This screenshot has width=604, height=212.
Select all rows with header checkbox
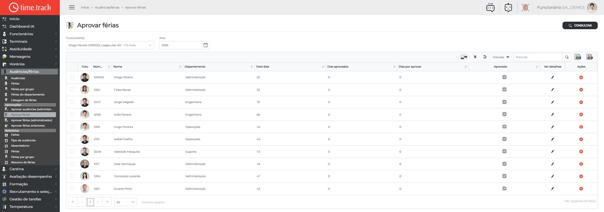72,67
